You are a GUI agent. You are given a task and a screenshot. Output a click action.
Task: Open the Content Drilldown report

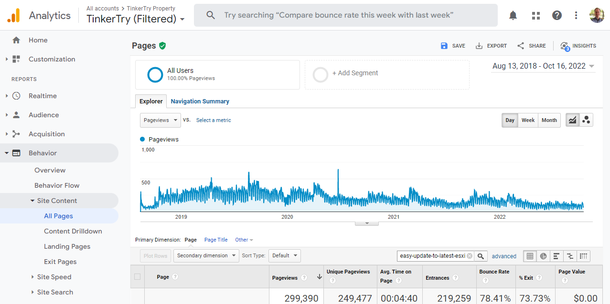[73, 231]
